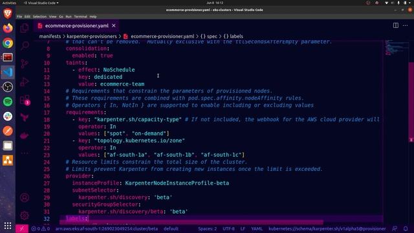Change language mode YAML

point(257,228)
